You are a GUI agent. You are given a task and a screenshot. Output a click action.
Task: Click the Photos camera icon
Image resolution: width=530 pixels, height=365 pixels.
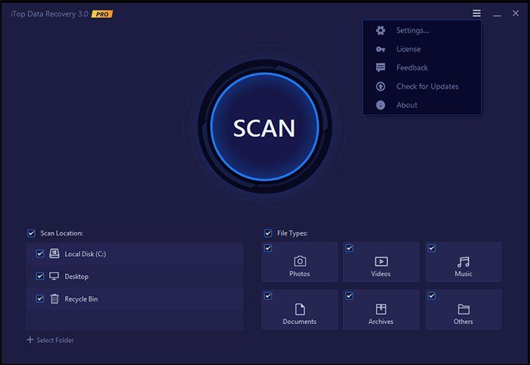pos(300,261)
